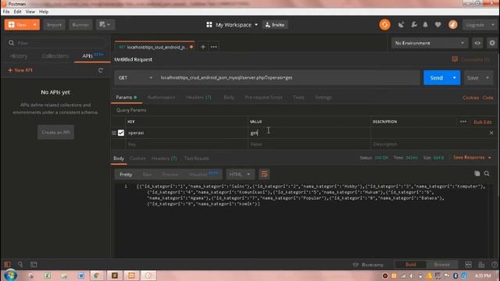Expand the New button dropdown arrow
Screen dimensions: 500x281
34,24
